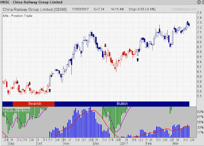
Task: Click the 17/03/2017 date readout
Action: click(80, 9)
